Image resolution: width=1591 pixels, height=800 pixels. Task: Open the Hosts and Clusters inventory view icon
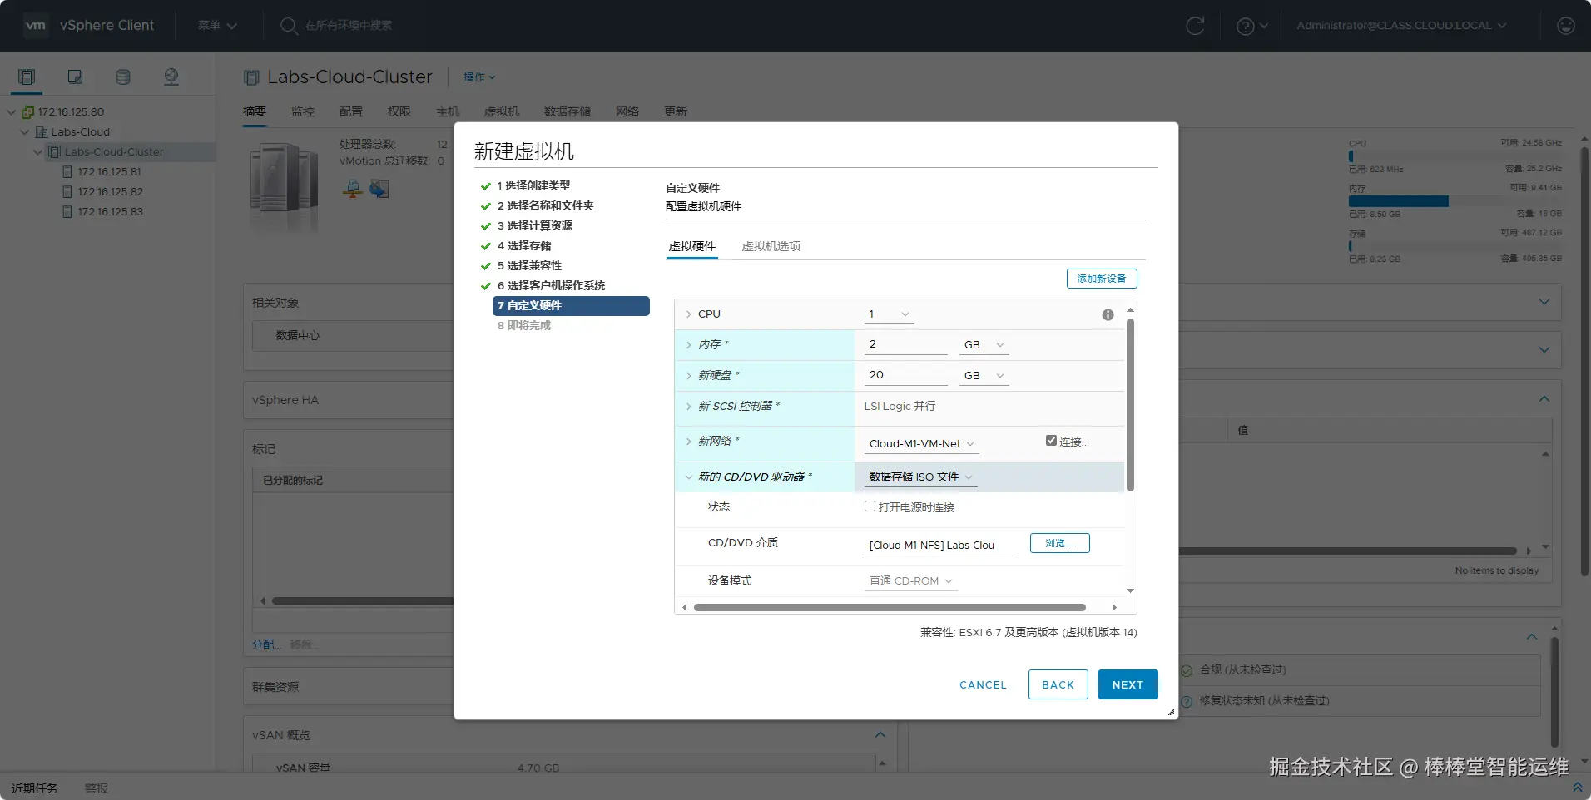tap(27, 77)
